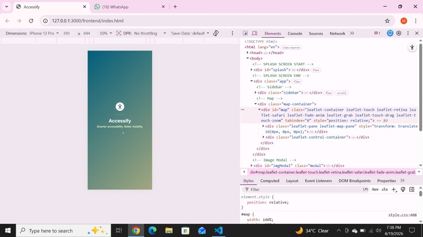Click the accessibility tree toggle button
The image size is (423, 237).
412,48
